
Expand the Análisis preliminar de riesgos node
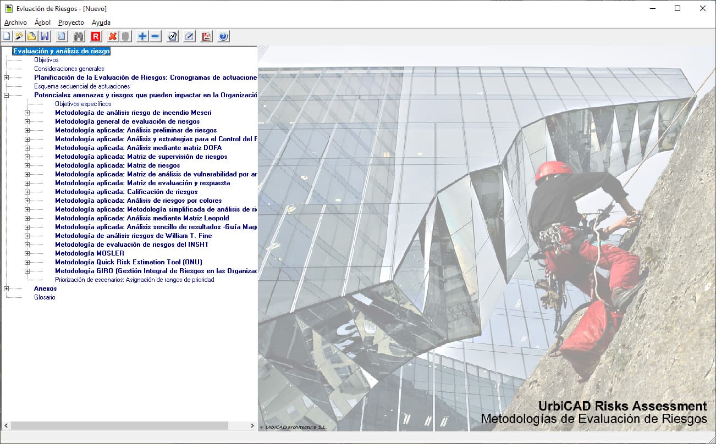pyautogui.click(x=27, y=130)
